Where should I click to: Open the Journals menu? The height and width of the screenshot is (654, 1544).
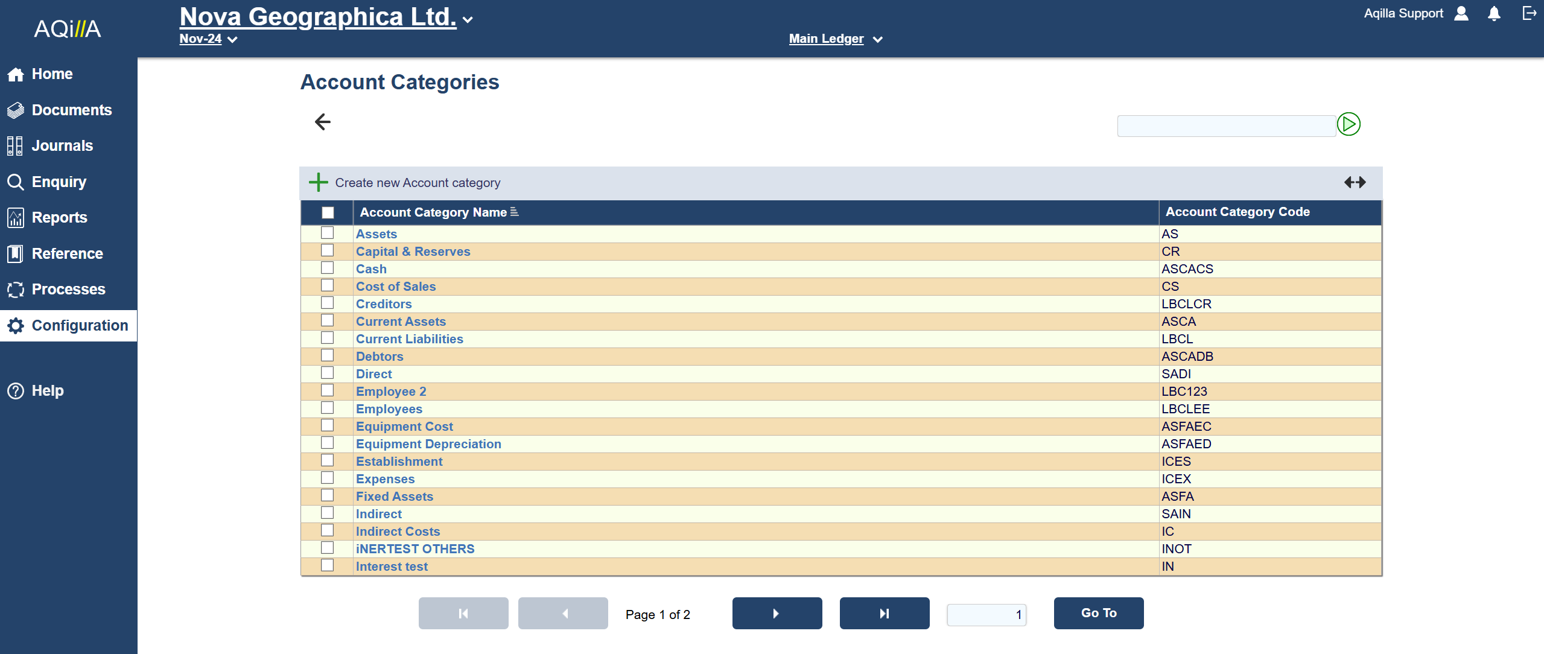point(62,145)
